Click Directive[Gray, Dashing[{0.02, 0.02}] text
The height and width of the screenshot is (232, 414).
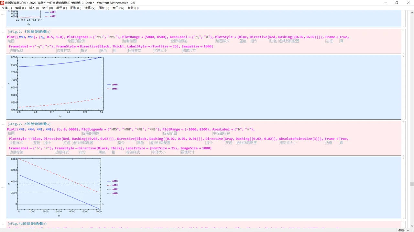pos(241,139)
